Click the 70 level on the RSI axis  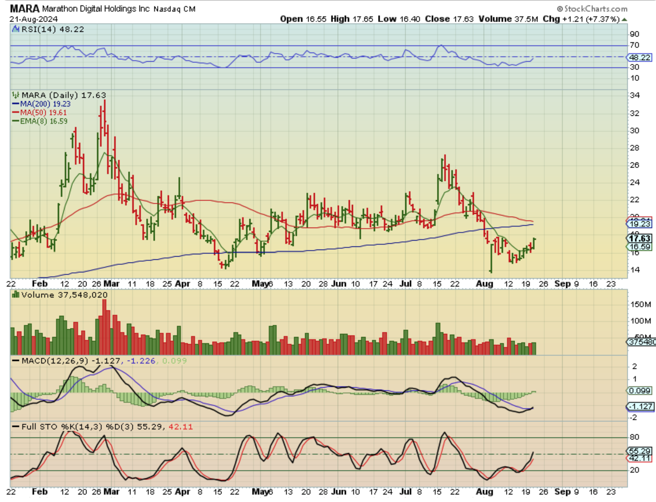coord(635,45)
